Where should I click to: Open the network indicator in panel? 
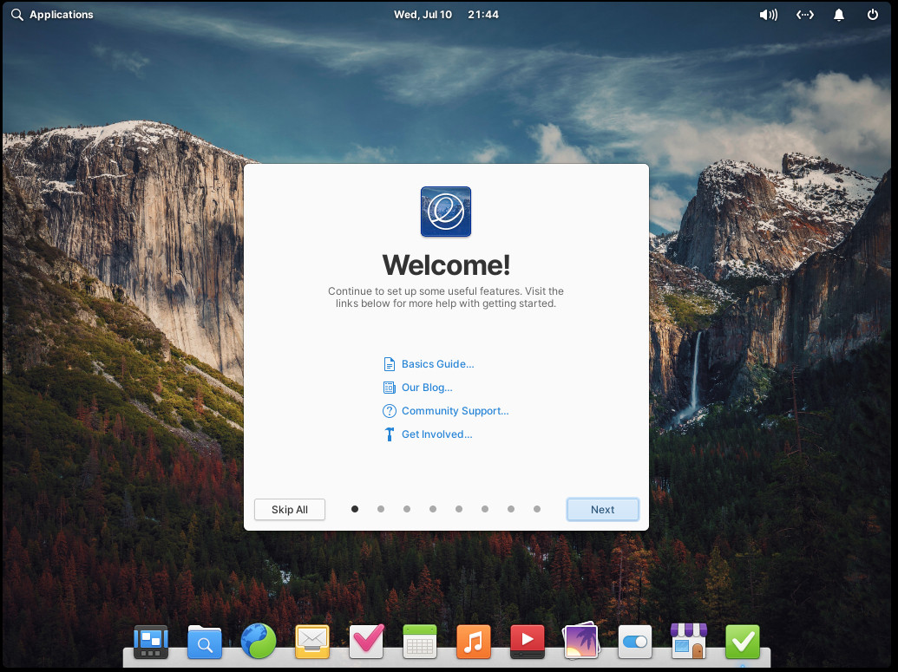805,15
